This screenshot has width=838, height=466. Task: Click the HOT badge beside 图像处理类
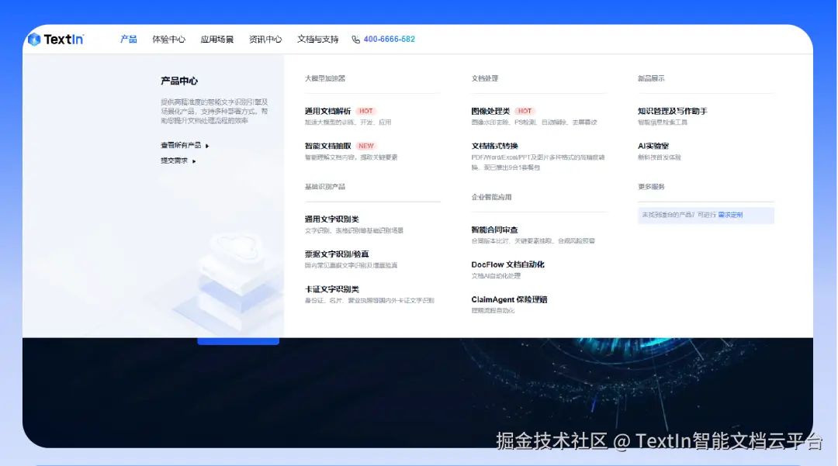click(x=525, y=111)
